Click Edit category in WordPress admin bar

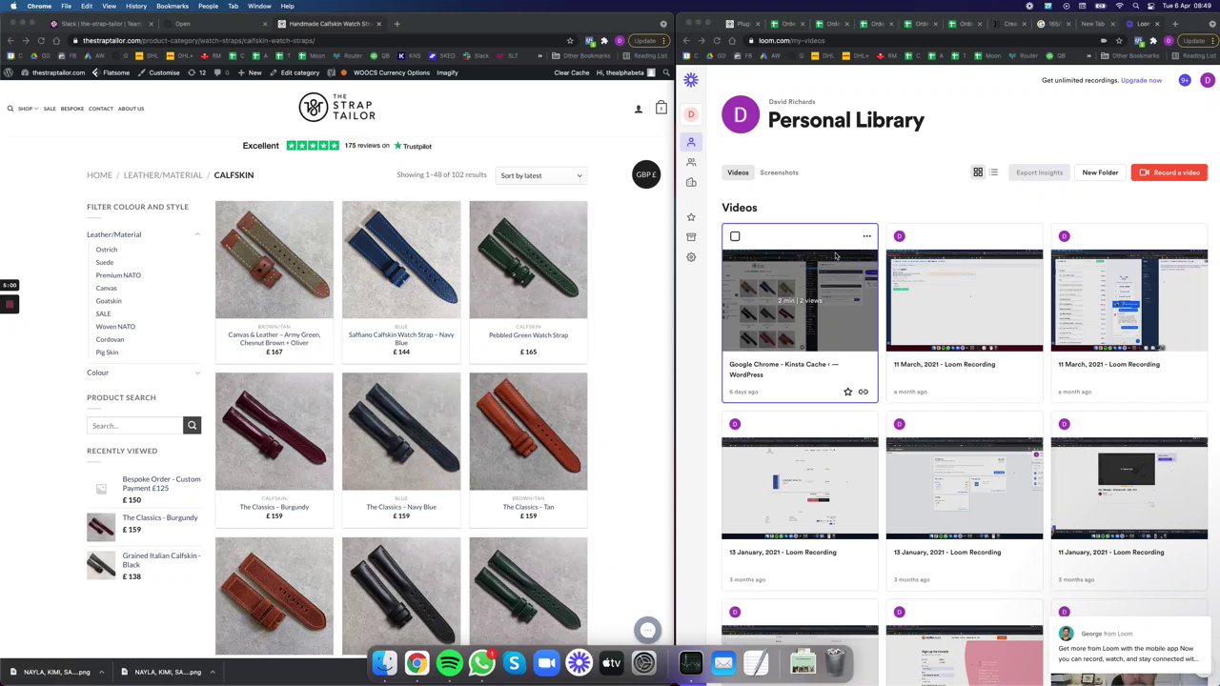pyautogui.click(x=295, y=72)
